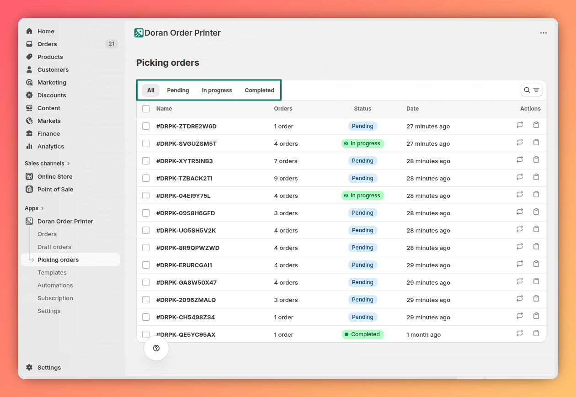Click the Pending status badge on #DRPK-XYTR5INB3
This screenshot has height=397, width=576.
click(x=363, y=160)
